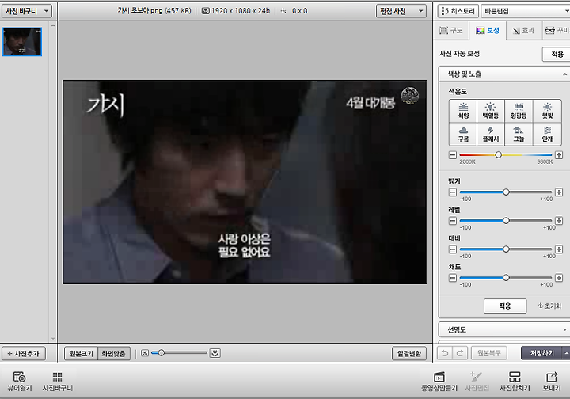Click the 일괄변환 batch convert button
Image resolution: width=570 pixels, height=399 pixels.
pos(409,353)
